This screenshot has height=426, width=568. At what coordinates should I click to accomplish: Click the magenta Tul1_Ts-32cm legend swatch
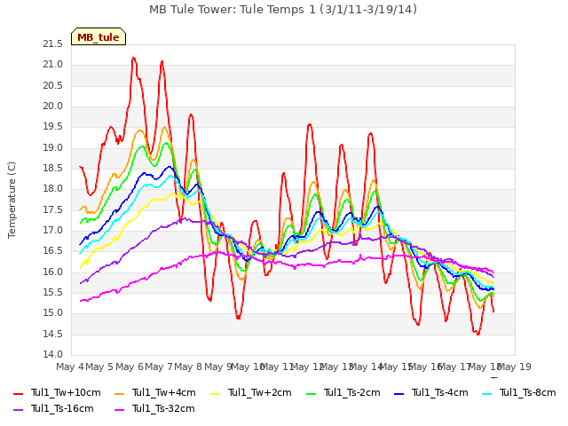tap(119, 409)
